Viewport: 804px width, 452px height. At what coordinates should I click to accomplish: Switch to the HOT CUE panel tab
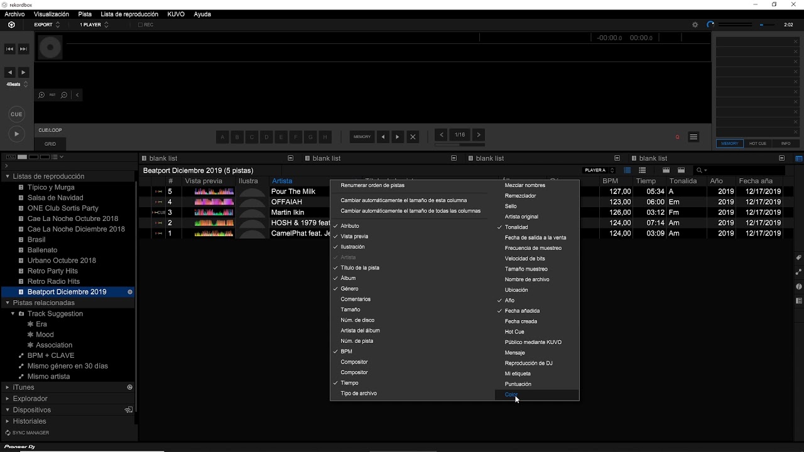(x=758, y=144)
